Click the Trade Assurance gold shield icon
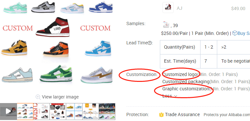 tap(161, 115)
